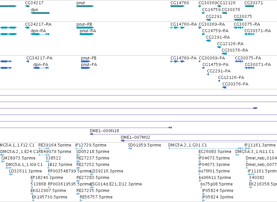
Task: Click BAC label DME1-009N18
Action: 104,131
